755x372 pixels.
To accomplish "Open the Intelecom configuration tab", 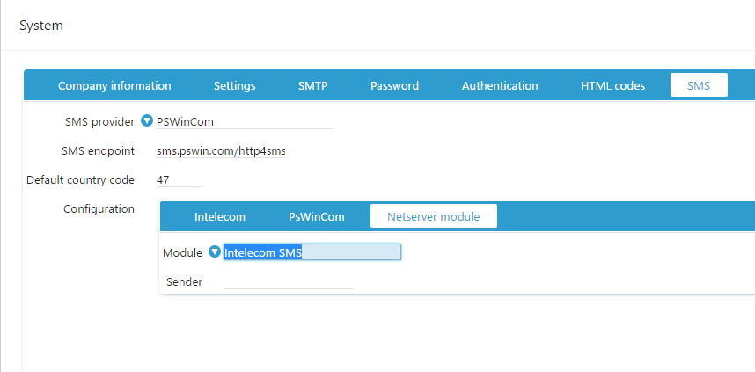I will point(220,216).
